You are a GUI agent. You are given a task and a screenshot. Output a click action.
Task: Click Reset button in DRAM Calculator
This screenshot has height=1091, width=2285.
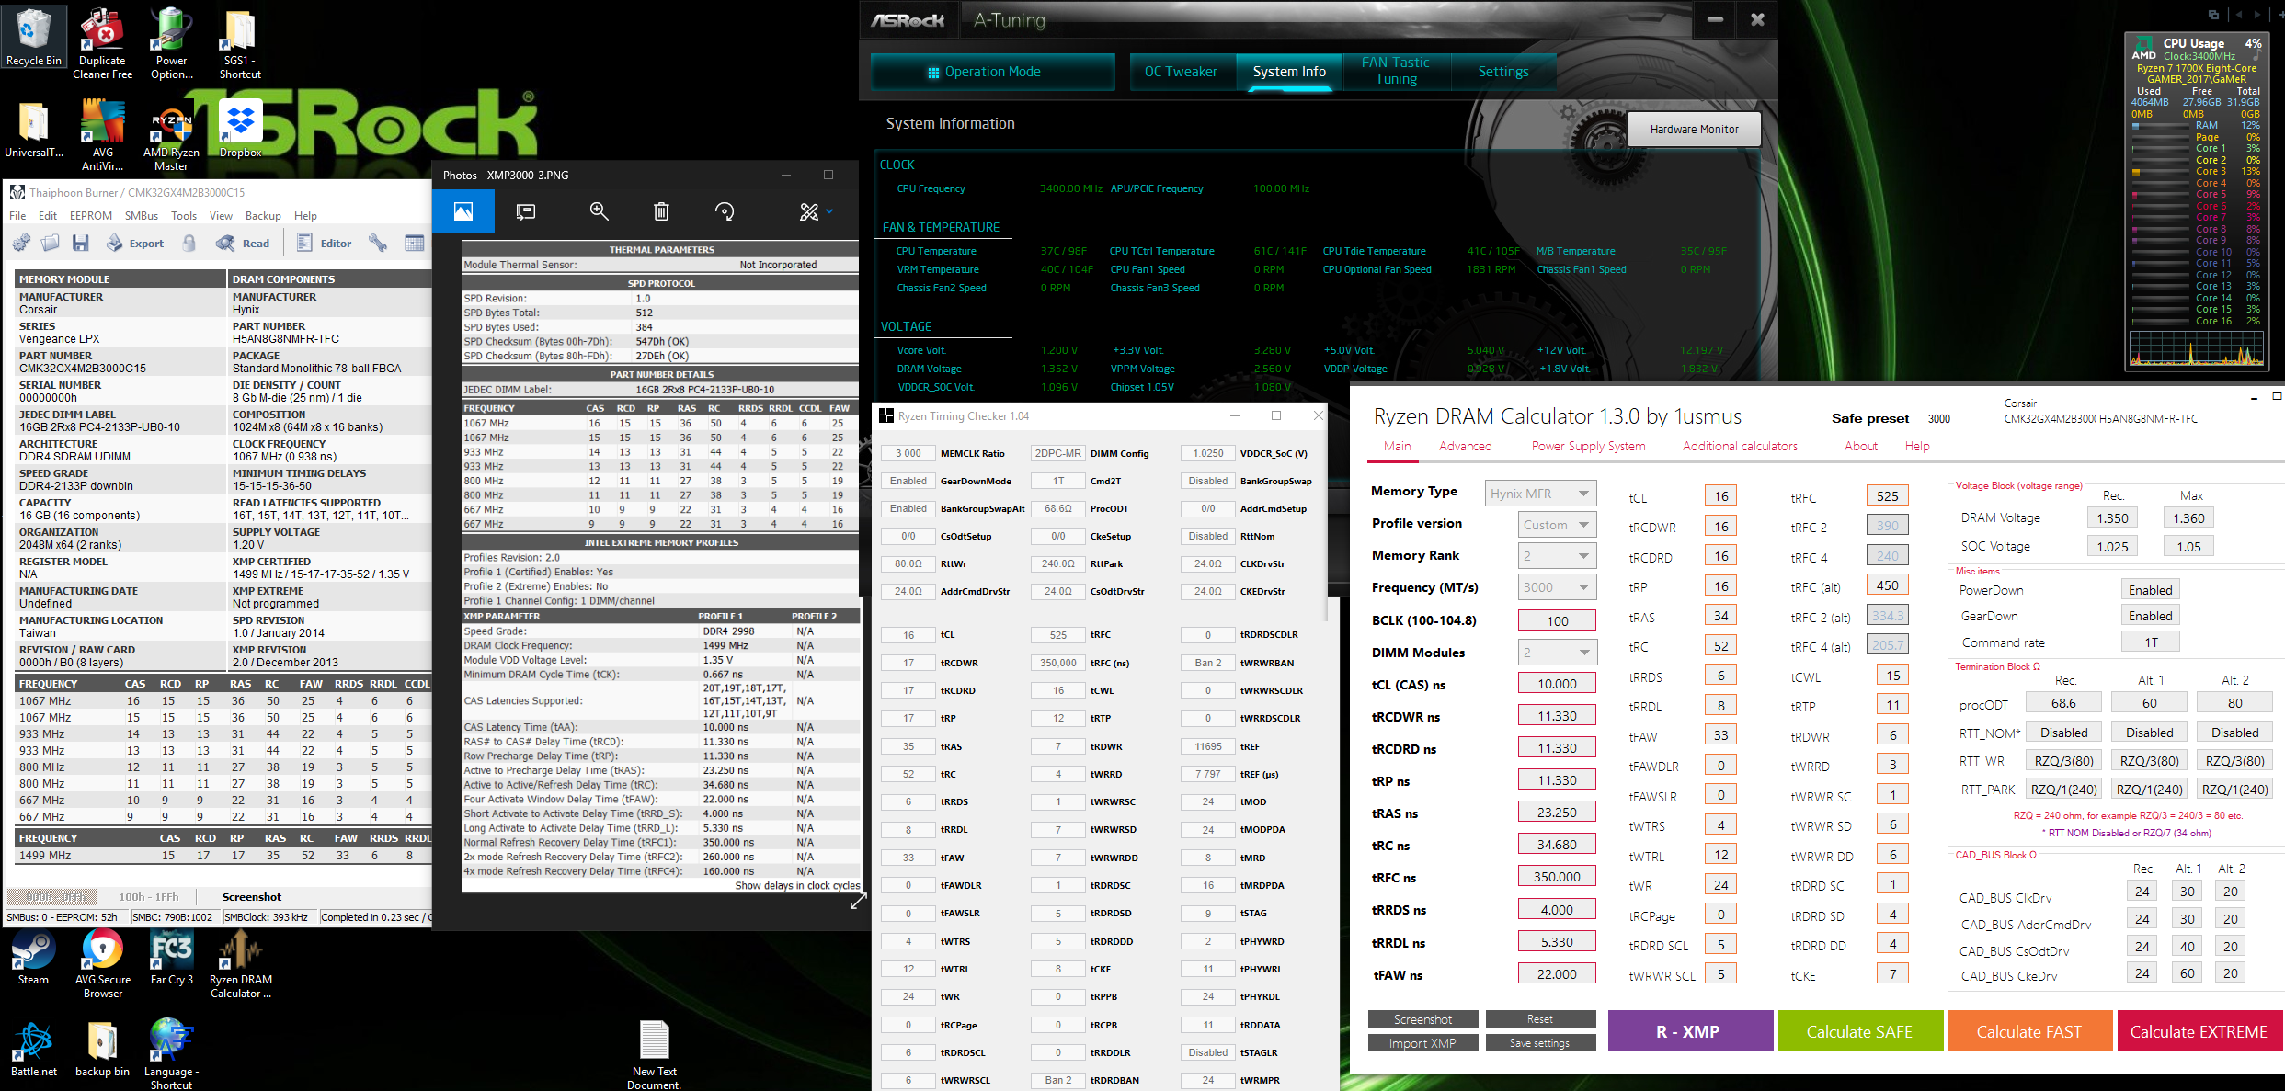[x=1540, y=1019]
